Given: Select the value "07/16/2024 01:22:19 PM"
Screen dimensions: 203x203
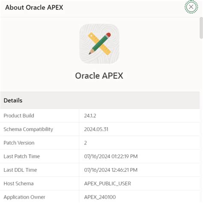Looking at the screenshot, I should [x=111, y=156].
